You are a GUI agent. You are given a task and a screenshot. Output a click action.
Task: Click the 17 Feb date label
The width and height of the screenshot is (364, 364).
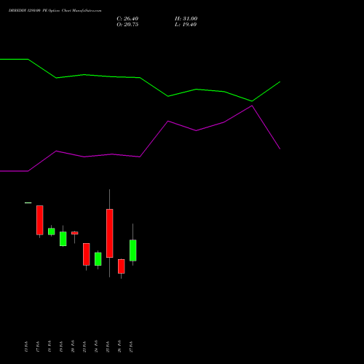[38, 347]
